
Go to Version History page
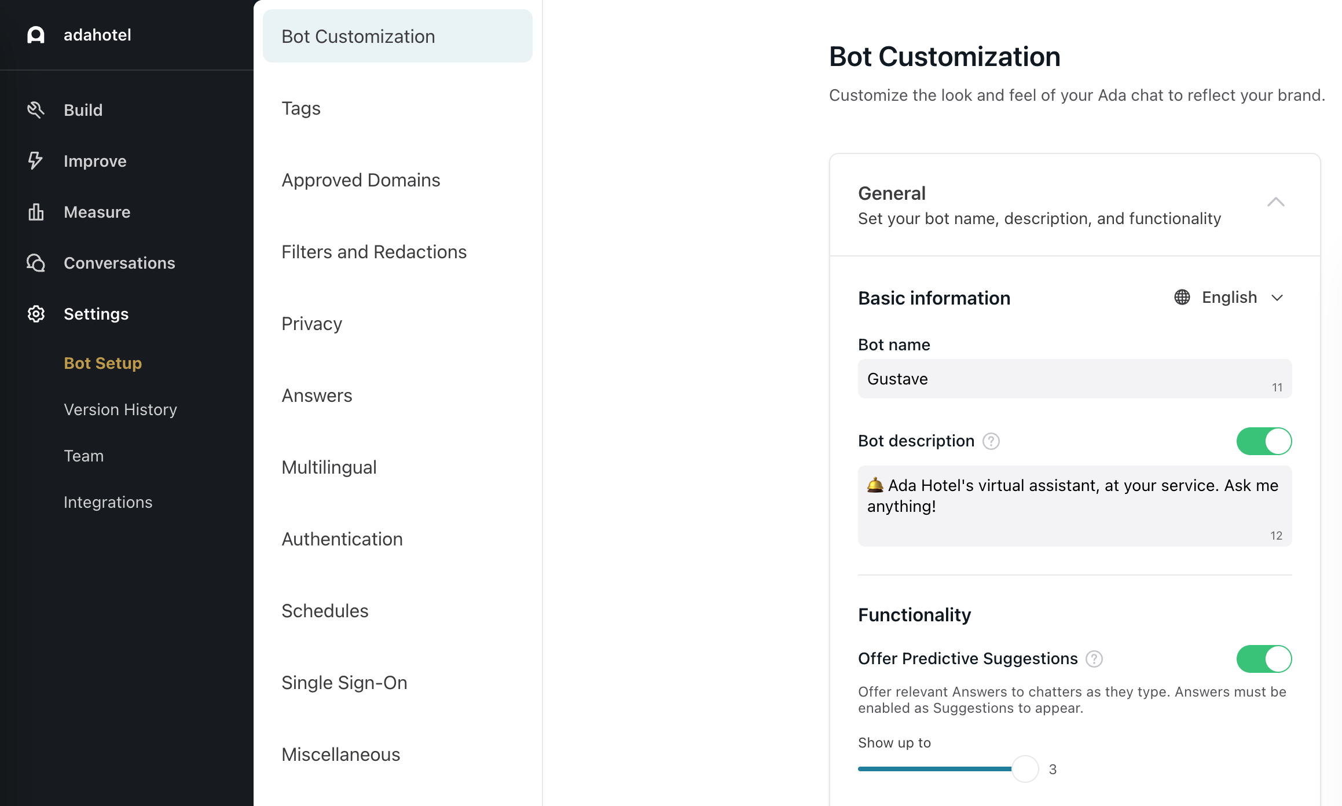[120, 409]
